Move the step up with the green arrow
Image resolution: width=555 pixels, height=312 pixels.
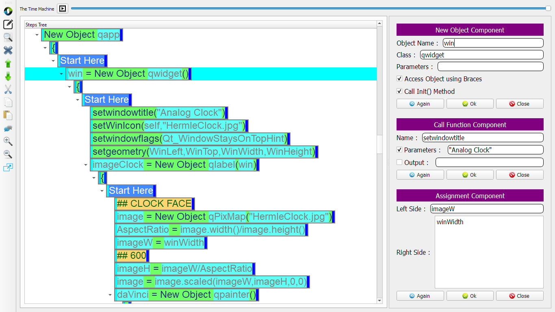click(x=7, y=63)
